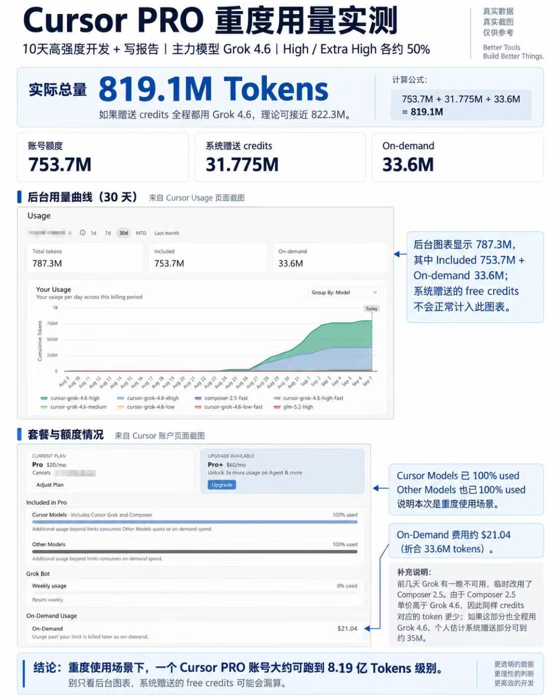Viewport: 560px width, 700px height.
Task: Toggle glm-5.2-high legend swatch
Action: pyautogui.click(x=277, y=407)
